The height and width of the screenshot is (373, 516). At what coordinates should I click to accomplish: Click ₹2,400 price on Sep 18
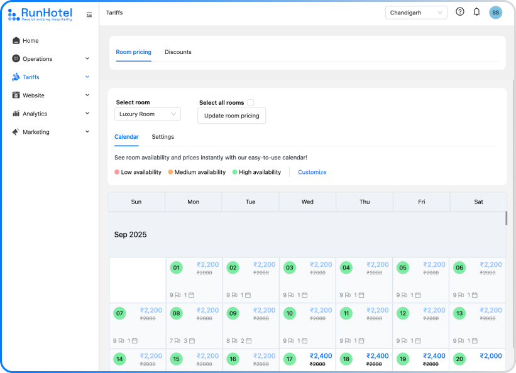click(378, 356)
